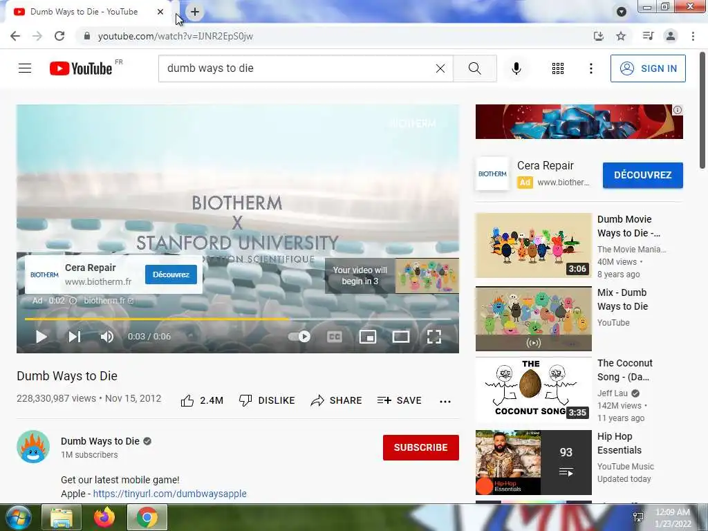The height and width of the screenshot is (531, 708).
Task: Clear the search box with the X
Action: (440, 68)
